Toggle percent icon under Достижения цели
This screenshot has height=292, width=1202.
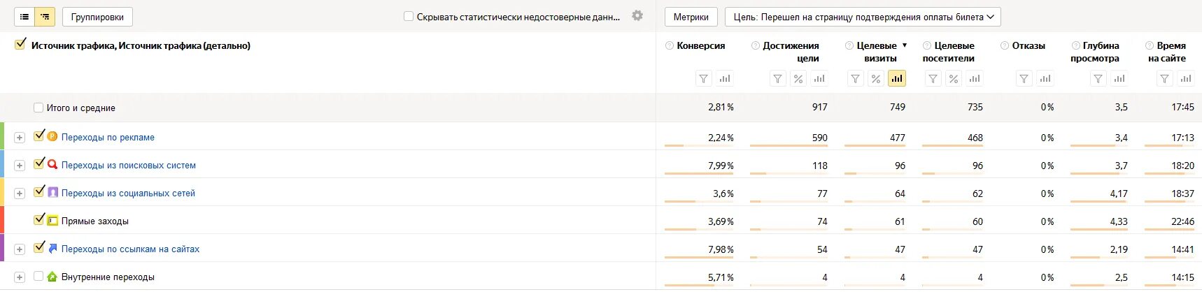click(x=798, y=79)
